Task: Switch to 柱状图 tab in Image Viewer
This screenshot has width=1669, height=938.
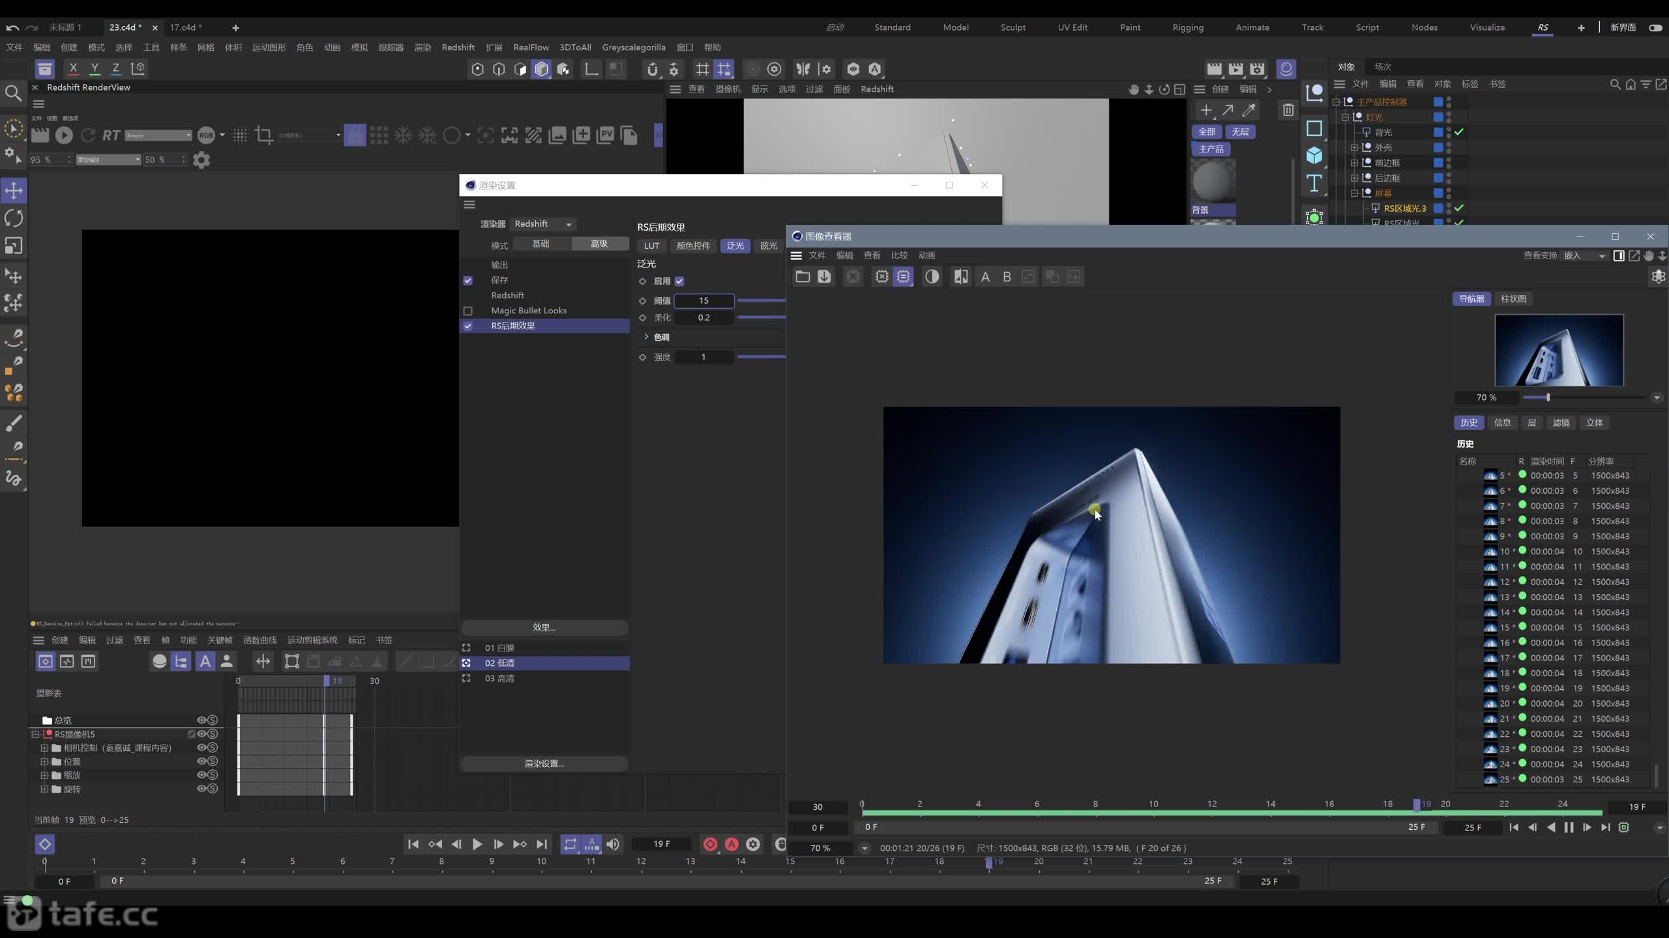Action: [x=1513, y=298]
